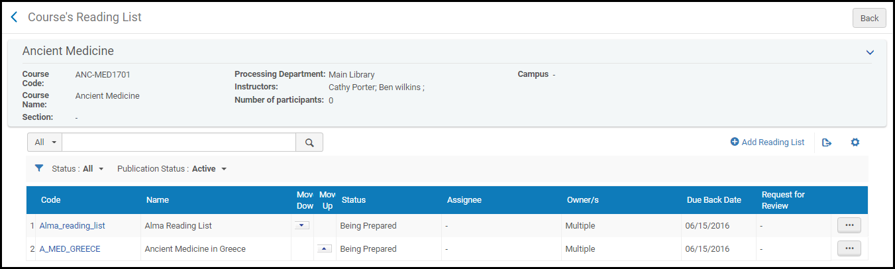The height and width of the screenshot is (269, 895).
Task: Click Add Reading List
Action: (x=767, y=142)
